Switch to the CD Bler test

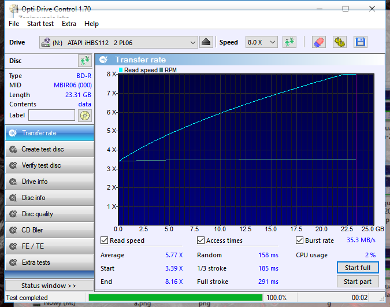click(50, 230)
